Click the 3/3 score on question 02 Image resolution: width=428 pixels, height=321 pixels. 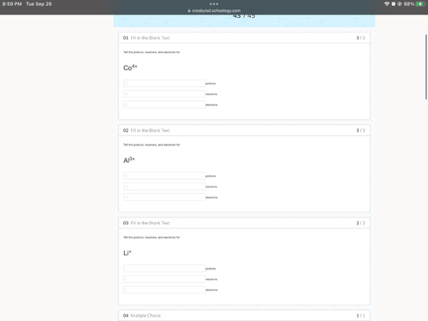pyautogui.click(x=360, y=130)
